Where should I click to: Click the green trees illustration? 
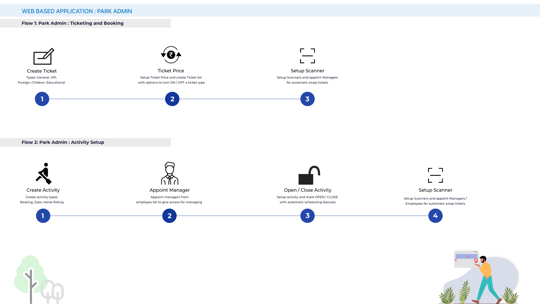(x=38, y=280)
